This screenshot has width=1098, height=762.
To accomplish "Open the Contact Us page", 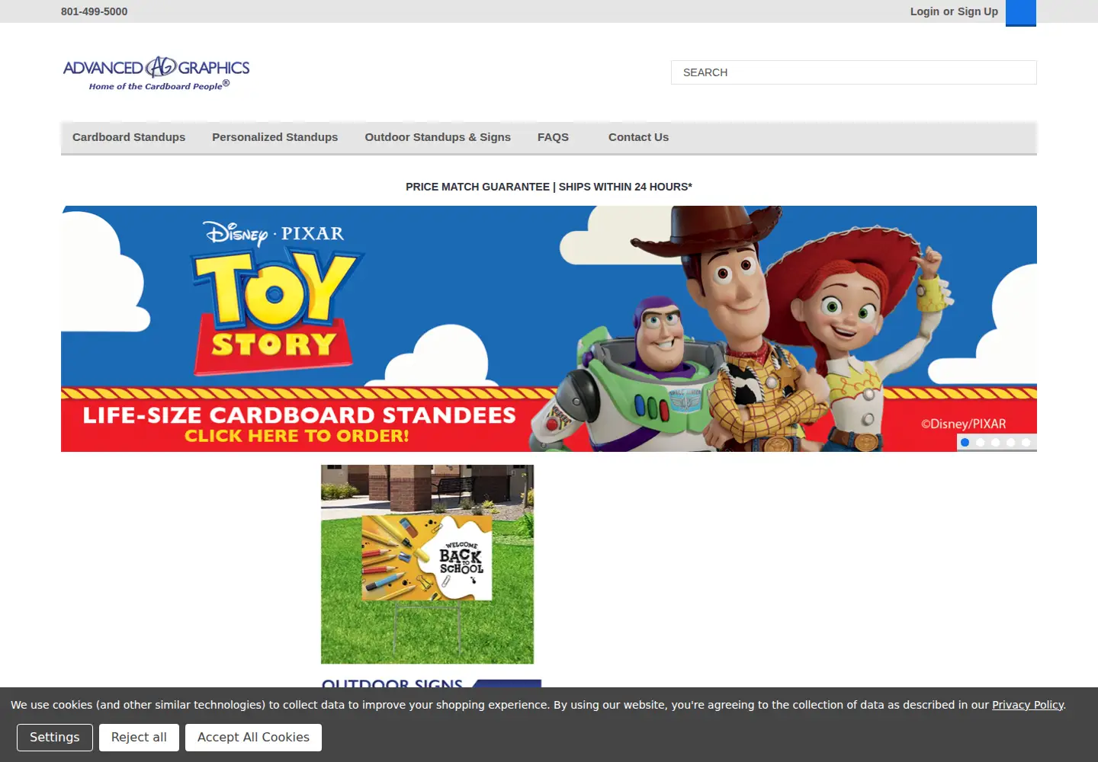I will click(638, 137).
